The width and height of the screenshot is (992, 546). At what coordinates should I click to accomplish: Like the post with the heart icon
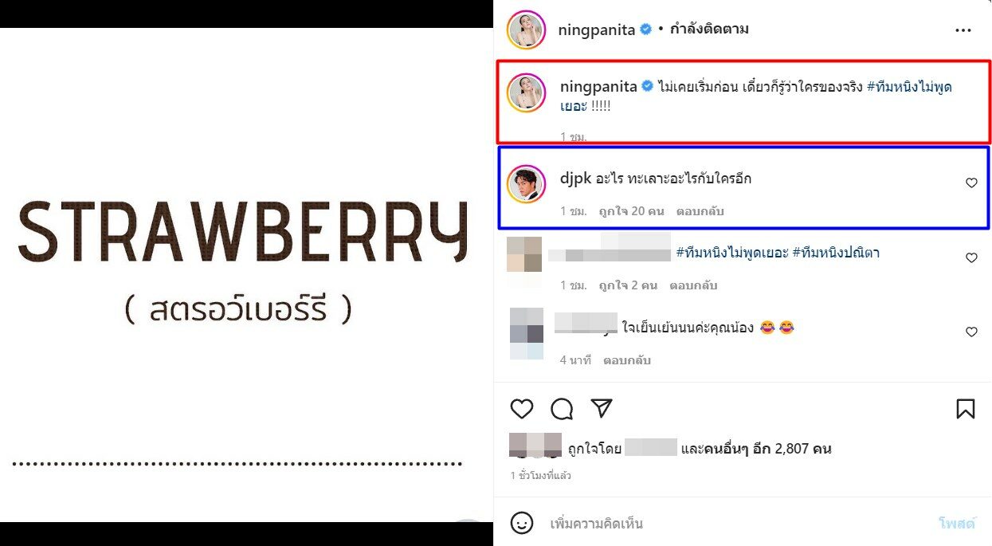(x=522, y=409)
